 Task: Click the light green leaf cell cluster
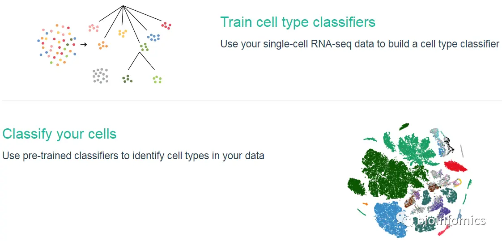pos(157,80)
